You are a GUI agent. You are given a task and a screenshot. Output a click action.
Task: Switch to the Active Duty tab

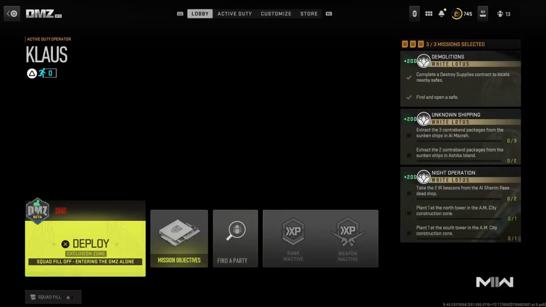[235, 14]
